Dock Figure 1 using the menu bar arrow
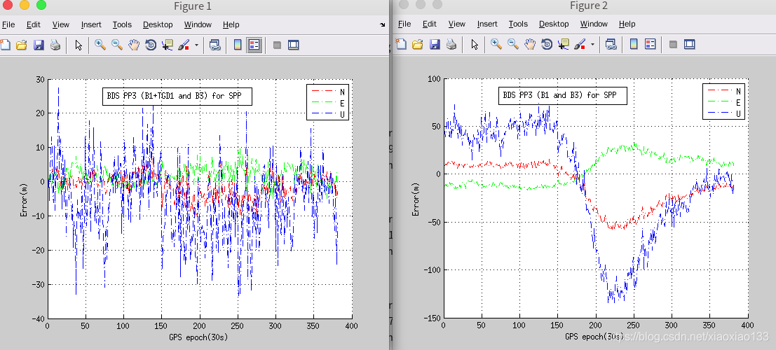 [x=383, y=24]
